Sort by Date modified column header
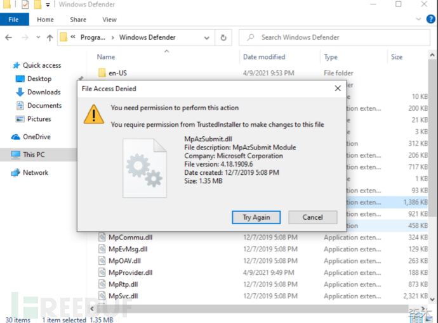Viewport: 438px width, 323px height. pyautogui.click(x=264, y=57)
